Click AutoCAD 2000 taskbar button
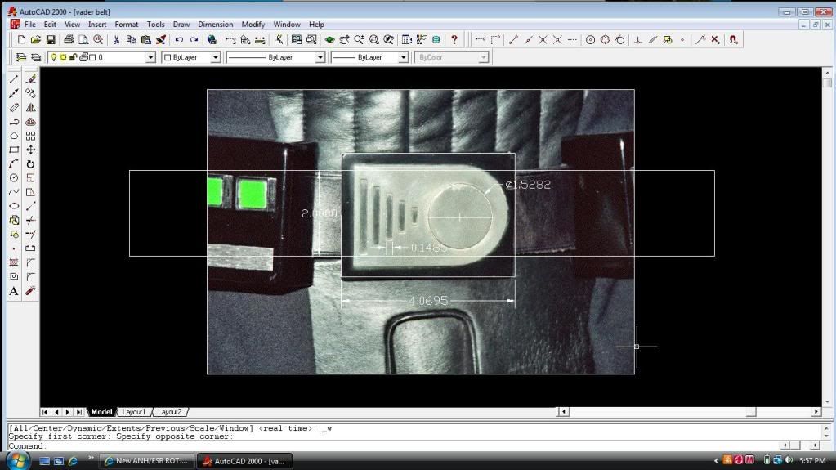836x470 pixels. pos(244,461)
